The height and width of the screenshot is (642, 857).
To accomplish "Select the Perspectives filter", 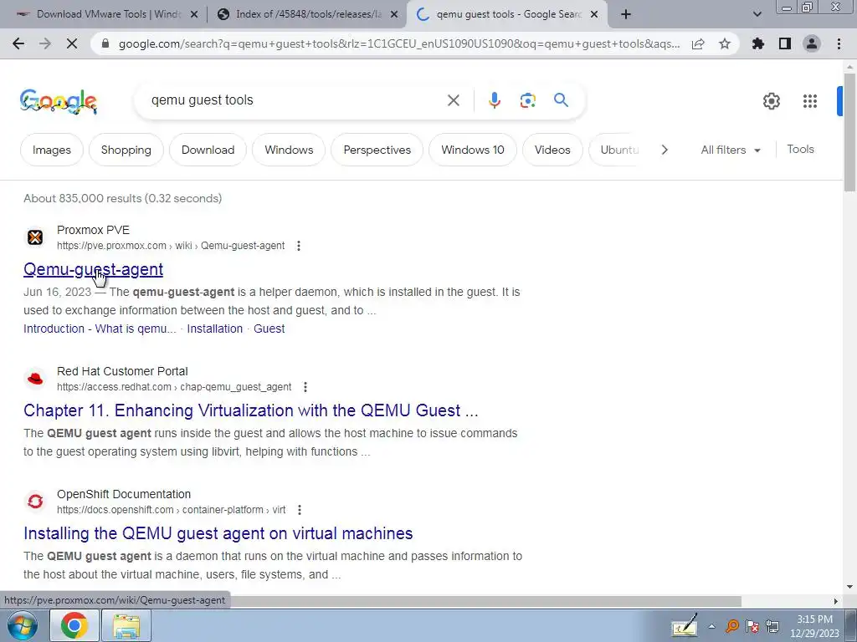I will pos(377,150).
